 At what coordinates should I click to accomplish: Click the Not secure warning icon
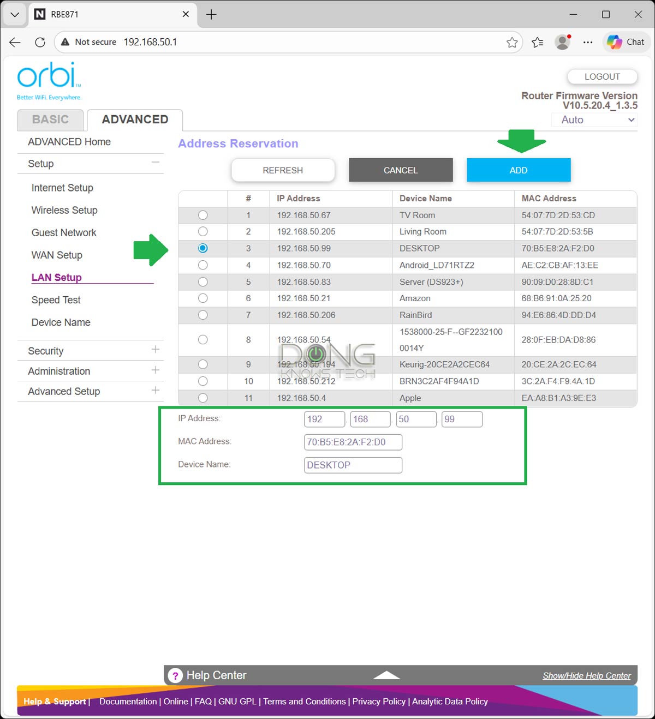(x=65, y=41)
